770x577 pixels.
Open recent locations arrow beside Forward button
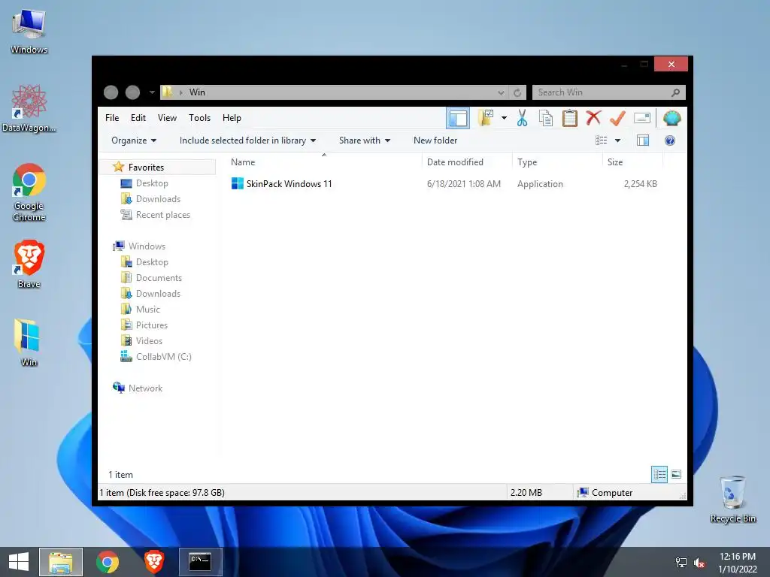coord(152,92)
